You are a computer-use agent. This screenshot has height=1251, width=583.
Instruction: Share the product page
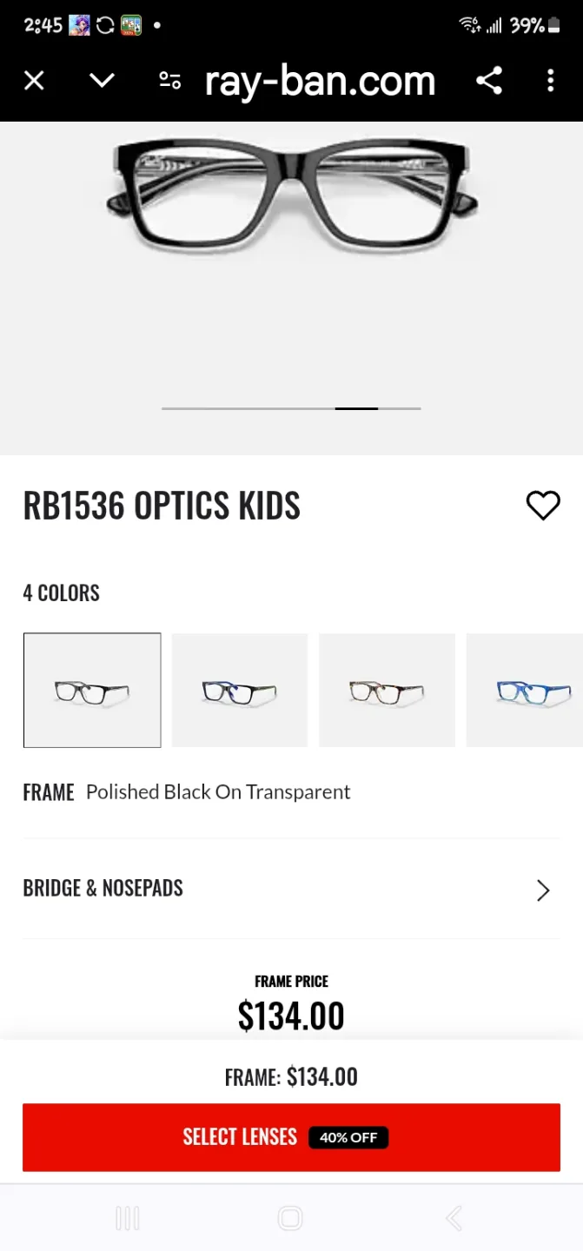click(x=489, y=80)
